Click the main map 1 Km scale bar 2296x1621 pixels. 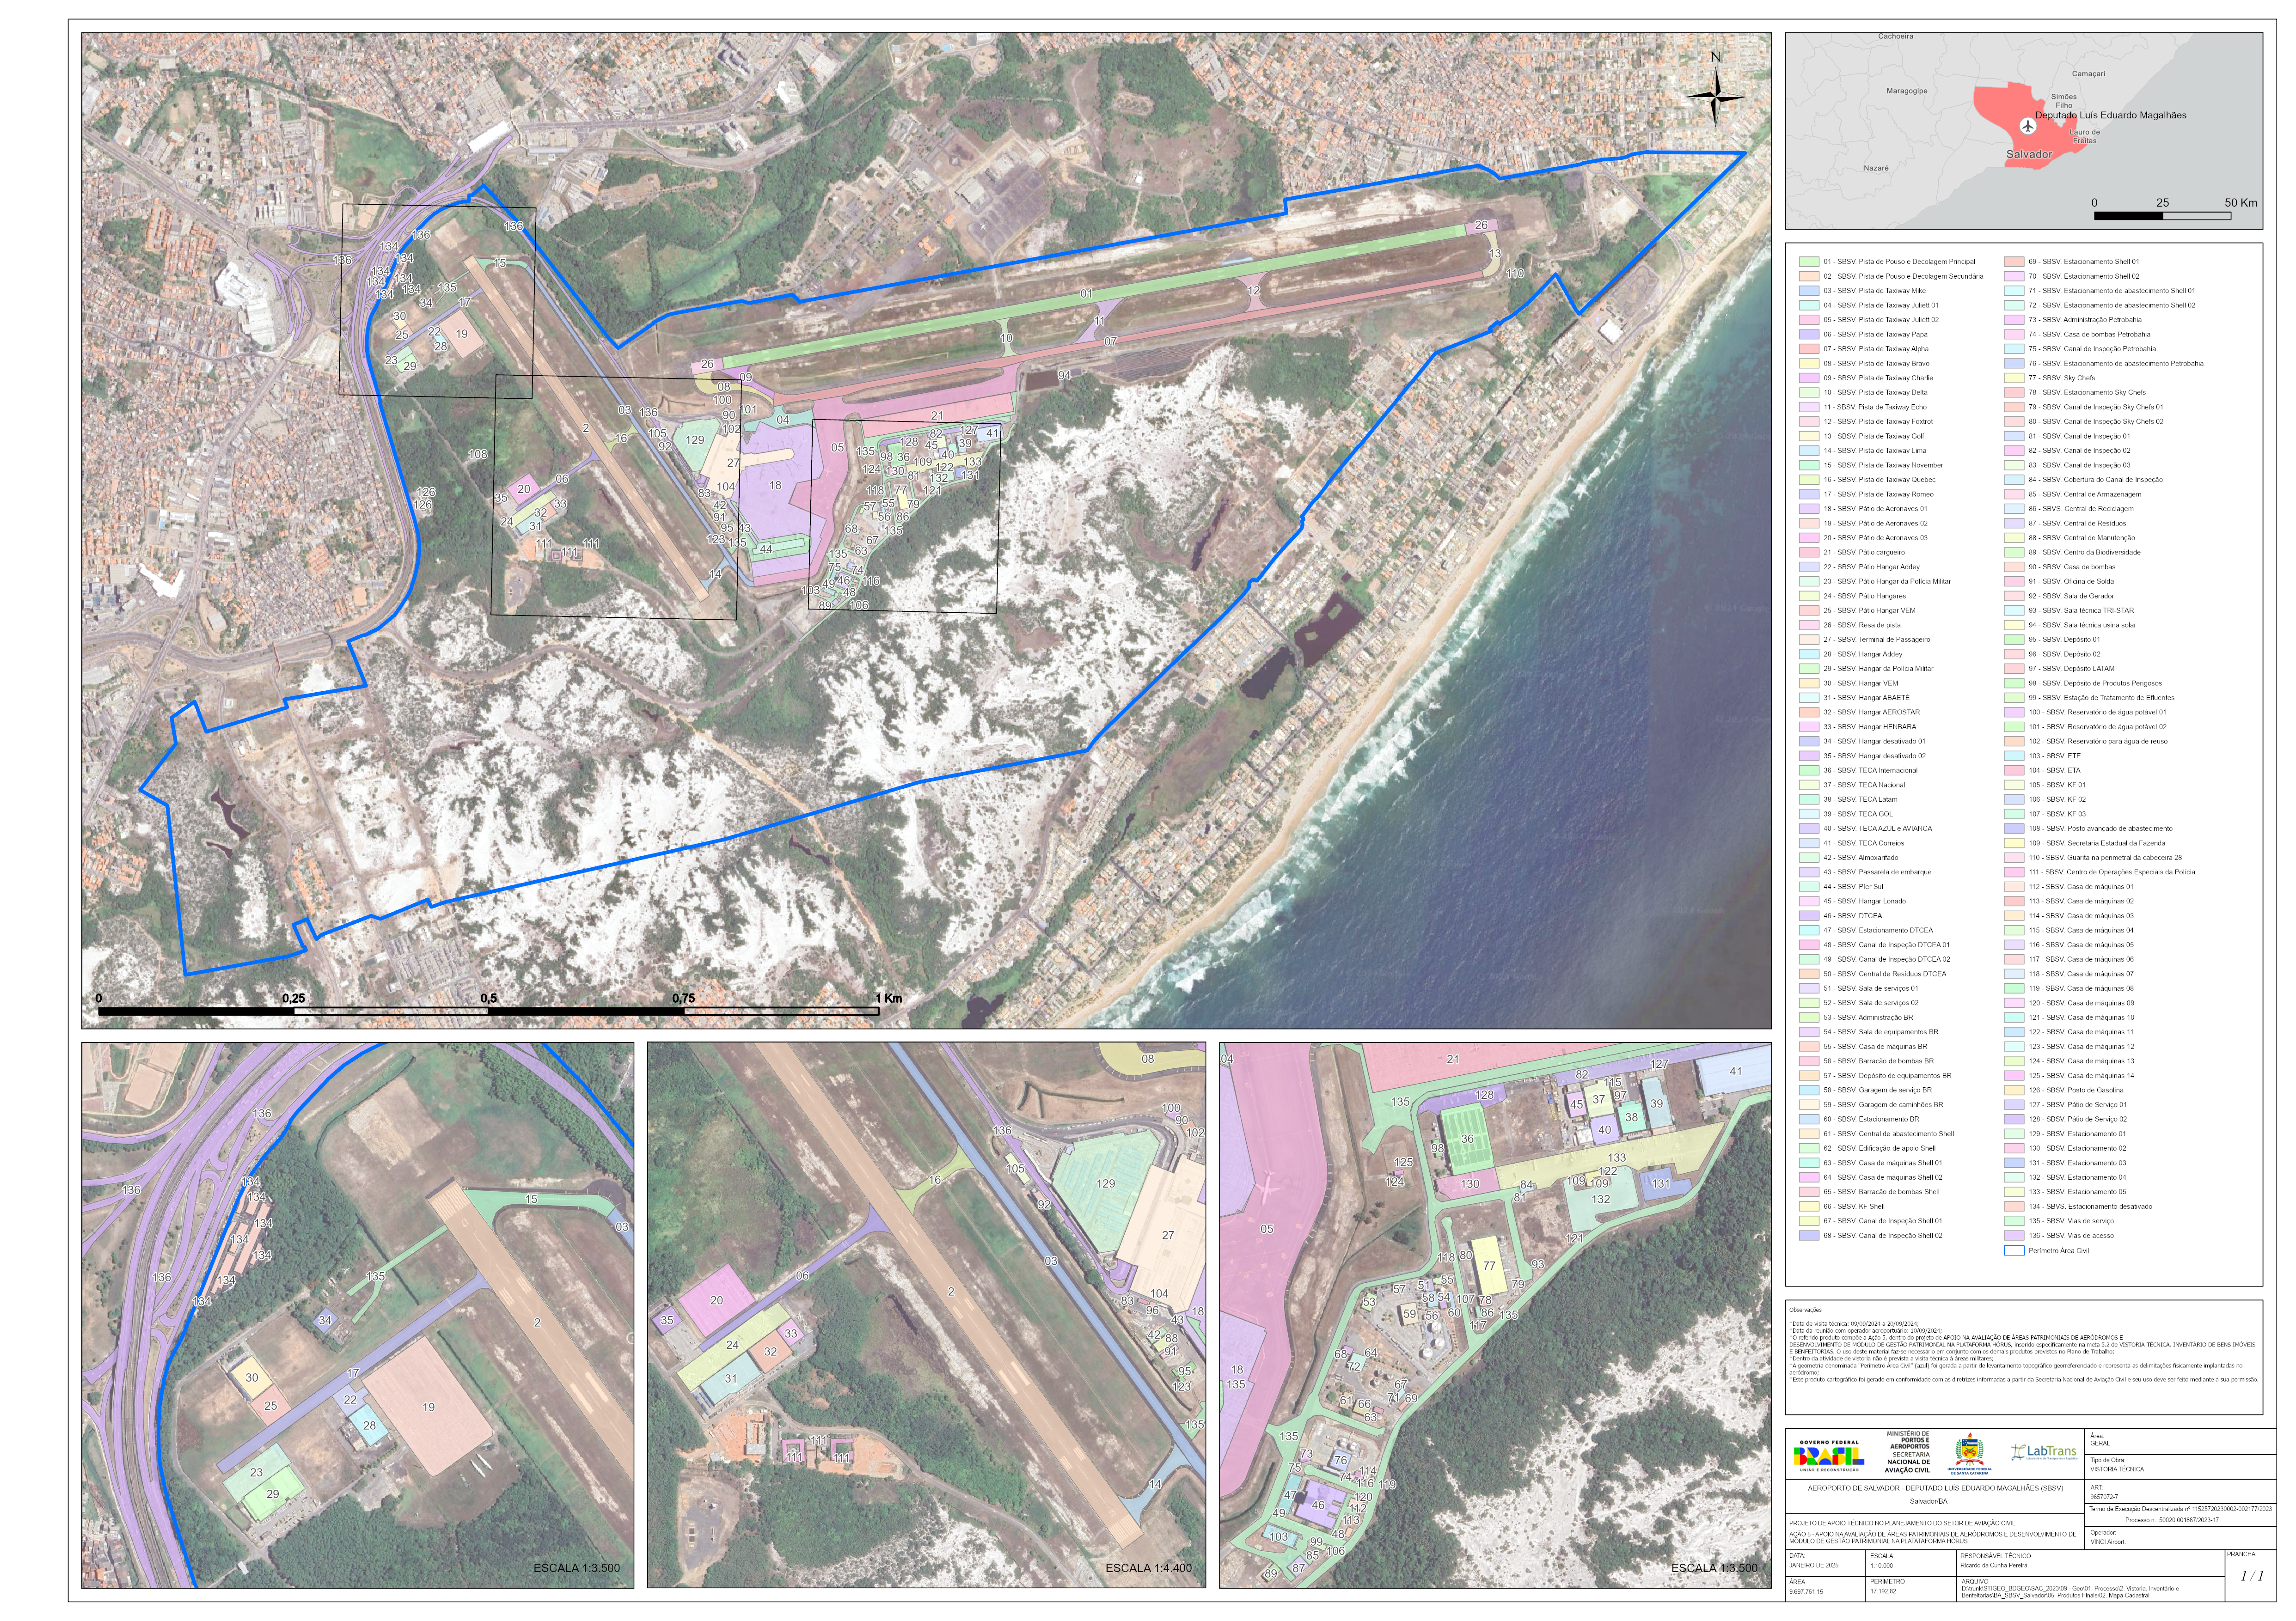coord(488,1012)
